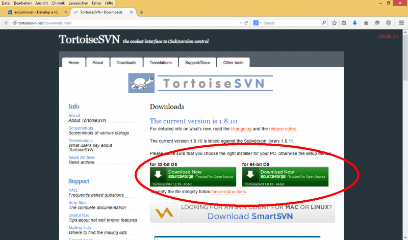The image size is (408, 240).
Task: Open the release notes link
Action: point(283,129)
